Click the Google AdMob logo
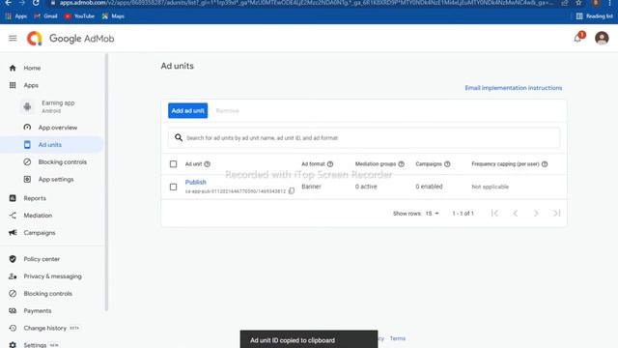This screenshot has height=348, width=618. (x=70, y=39)
